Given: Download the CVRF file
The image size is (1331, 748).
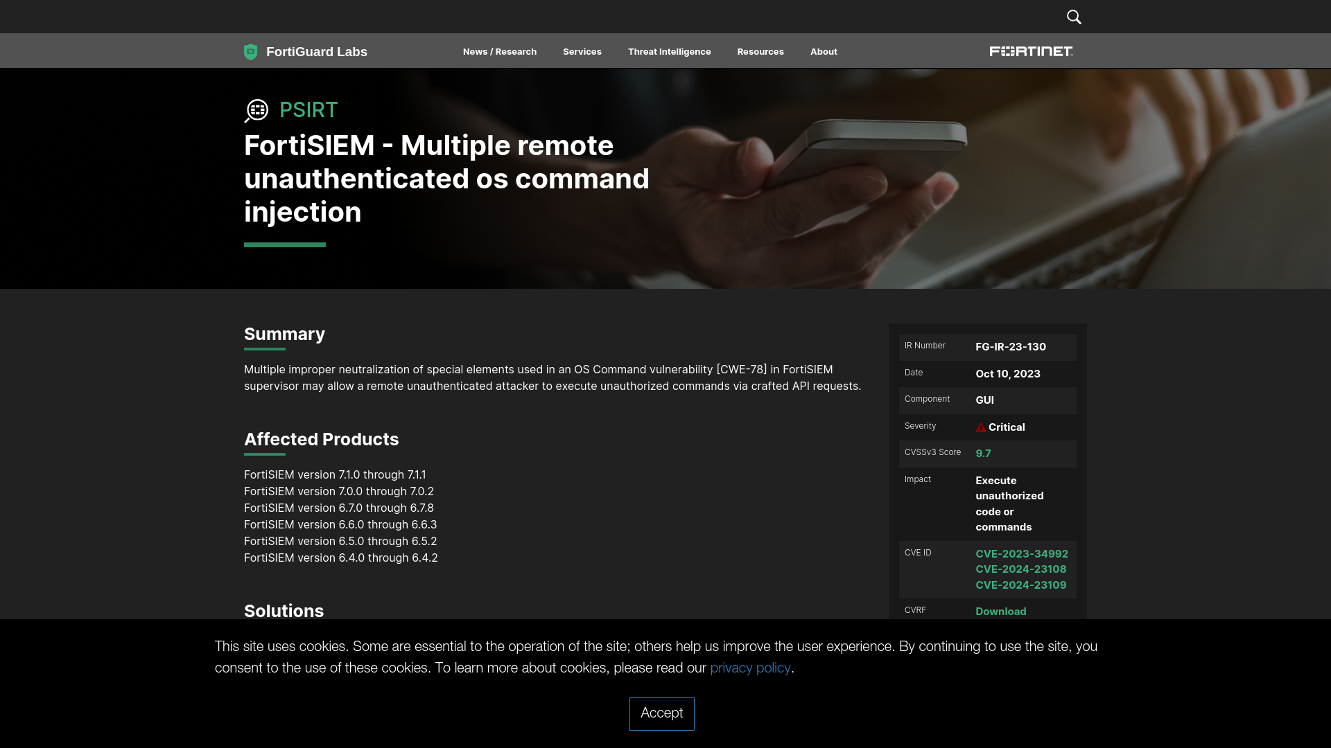Looking at the screenshot, I should click(x=1001, y=612).
